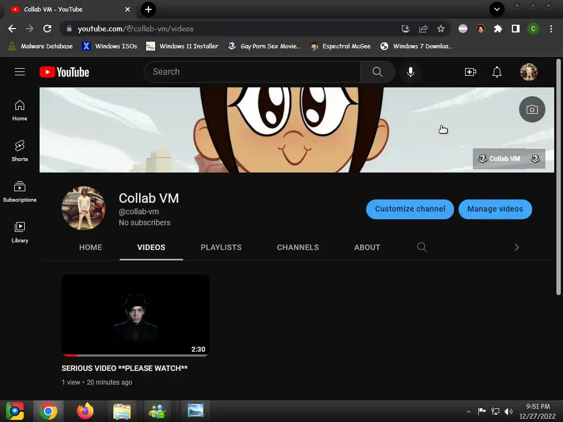The width and height of the screenshot is (563, 422).
Task: Close the Collab VM browser tab
Action: (x=128, y=10)
